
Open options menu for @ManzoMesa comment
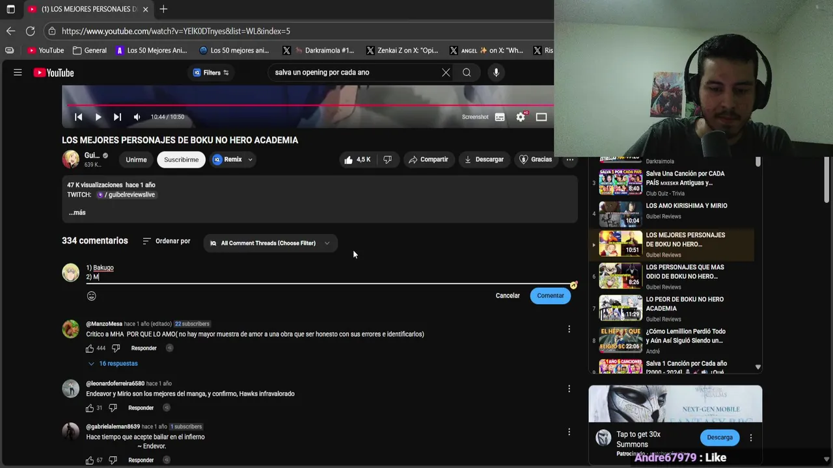tap(569, 329)
